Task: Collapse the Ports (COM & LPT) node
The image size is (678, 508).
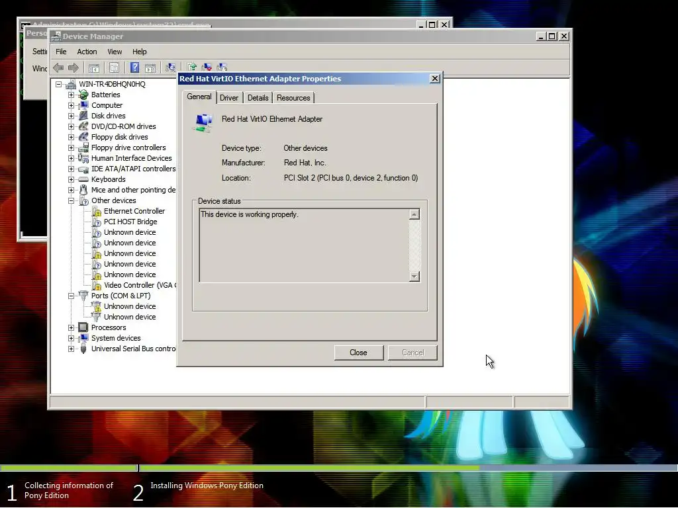Action: [x=71, y=296]
